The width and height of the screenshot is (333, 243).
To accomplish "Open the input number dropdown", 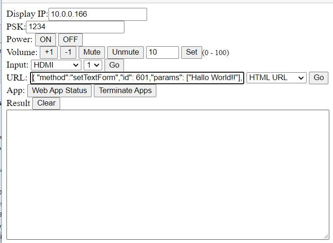I will click(x=93, y=65).
